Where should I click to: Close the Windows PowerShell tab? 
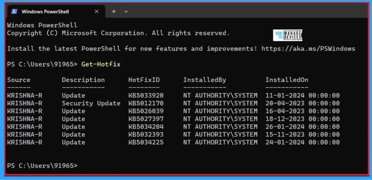[97, 11]
